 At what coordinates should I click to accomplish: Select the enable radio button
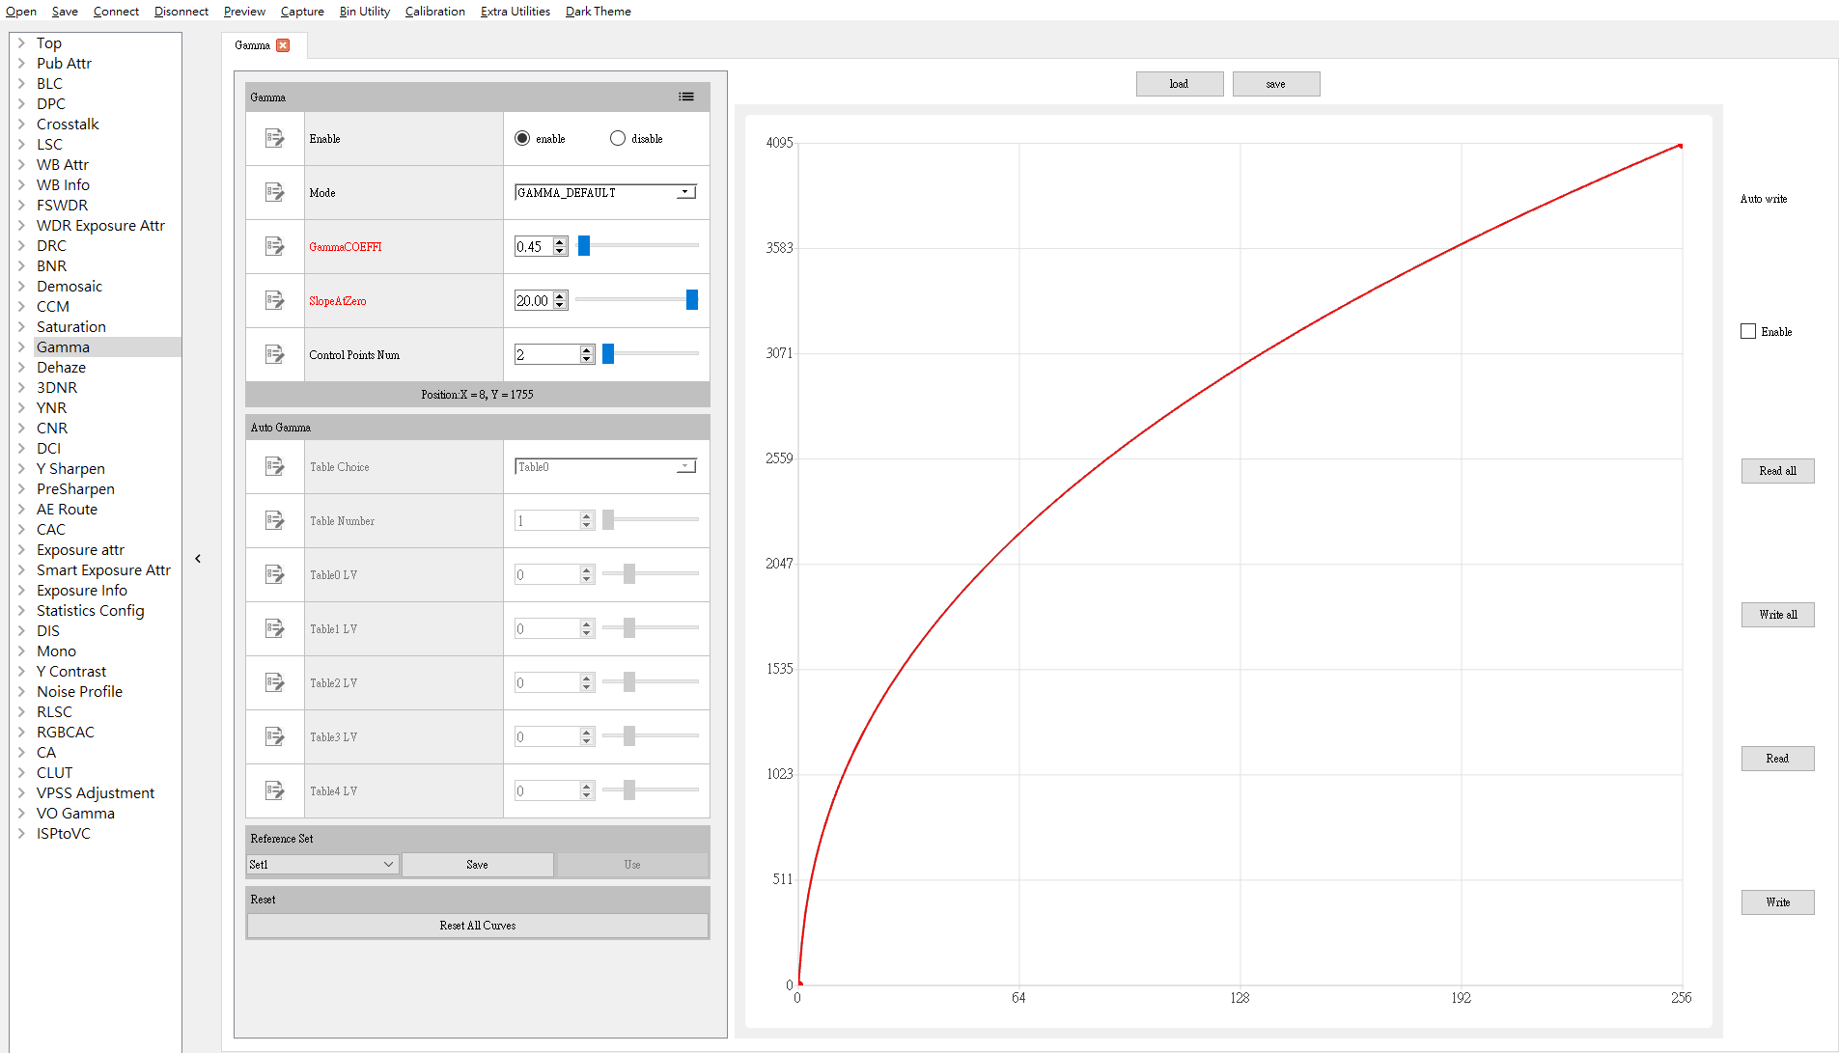[522, 139]
